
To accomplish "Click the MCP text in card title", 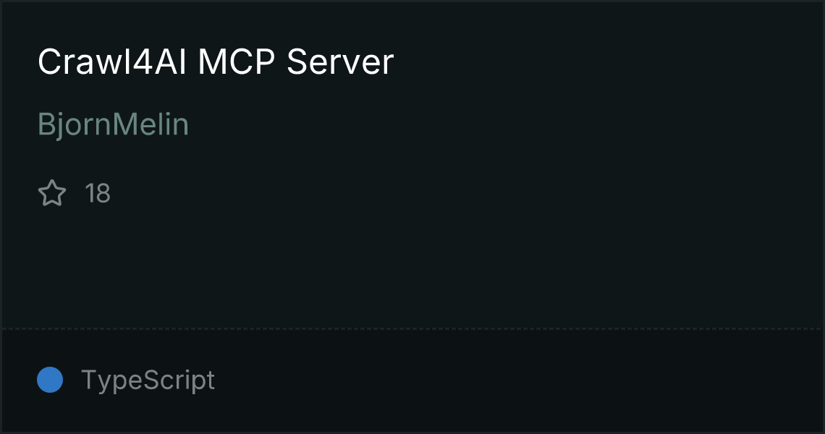I will coord(236,61).
